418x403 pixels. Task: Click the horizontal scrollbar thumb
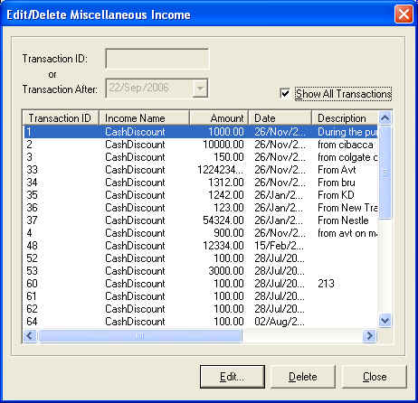pyautogui.click(x=139, y=335)
